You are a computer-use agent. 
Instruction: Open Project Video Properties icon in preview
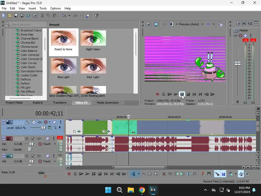pos(148,24)
